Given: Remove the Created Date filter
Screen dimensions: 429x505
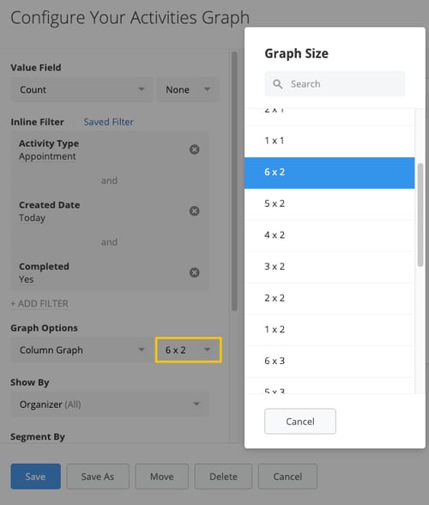Looking at the screenshot, I should tap(194, 211).
